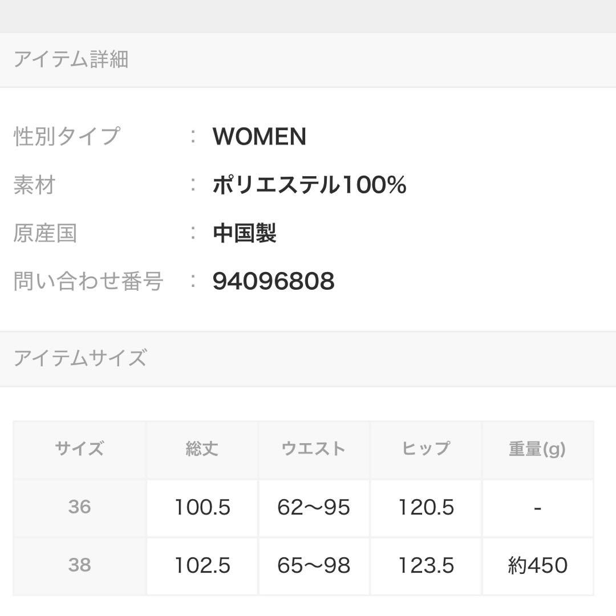Click the 原産国 label
This screenshot has height=616, width=616.
pos(45,233)
